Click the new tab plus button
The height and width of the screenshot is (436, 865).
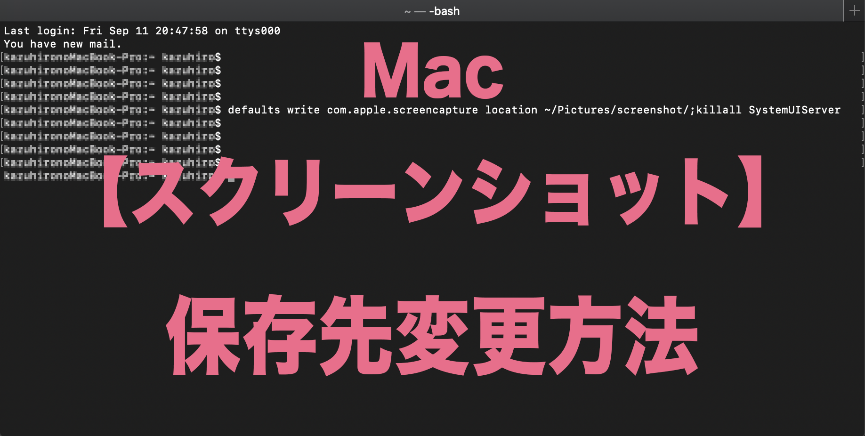[x=854, y=10]
